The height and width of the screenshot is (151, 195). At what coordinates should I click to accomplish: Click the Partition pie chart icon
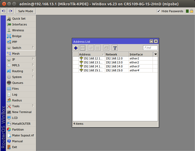pos(9,130)
